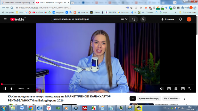Mute the video volume

[x=12, y=89]
